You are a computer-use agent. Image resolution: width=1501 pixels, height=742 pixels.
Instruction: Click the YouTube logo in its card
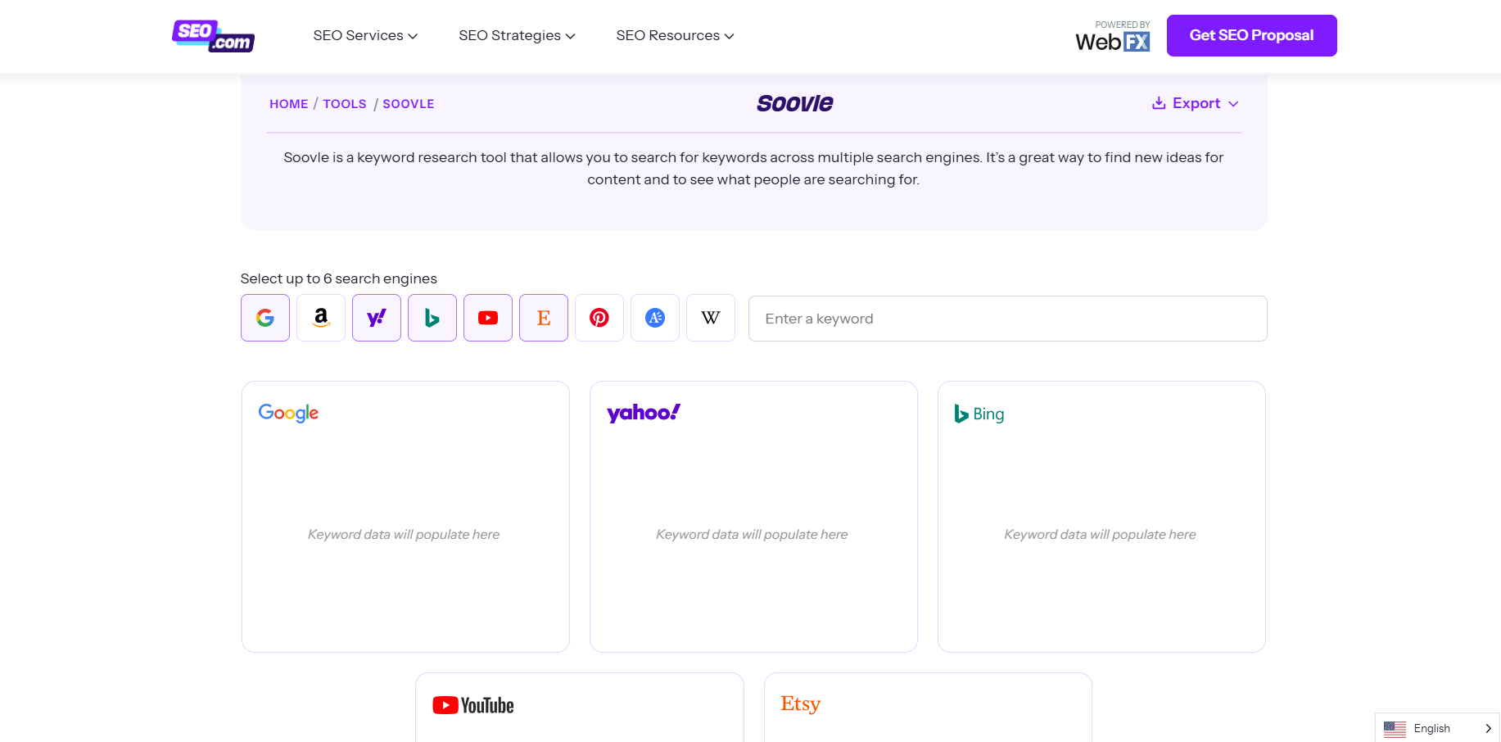click(x=473, y=705)
